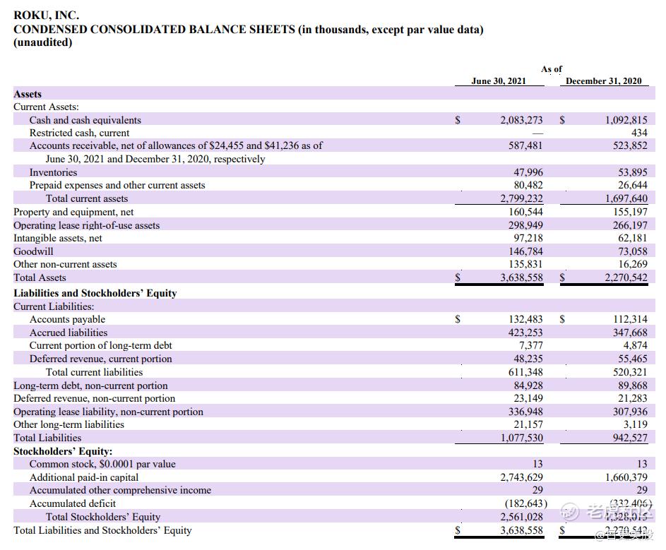Click cash value 1,092,815
This screenshot has width=666, height=550.
(626, 120)
